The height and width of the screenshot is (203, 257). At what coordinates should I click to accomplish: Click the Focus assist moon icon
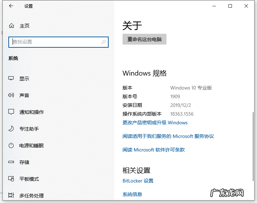[11, 128]
